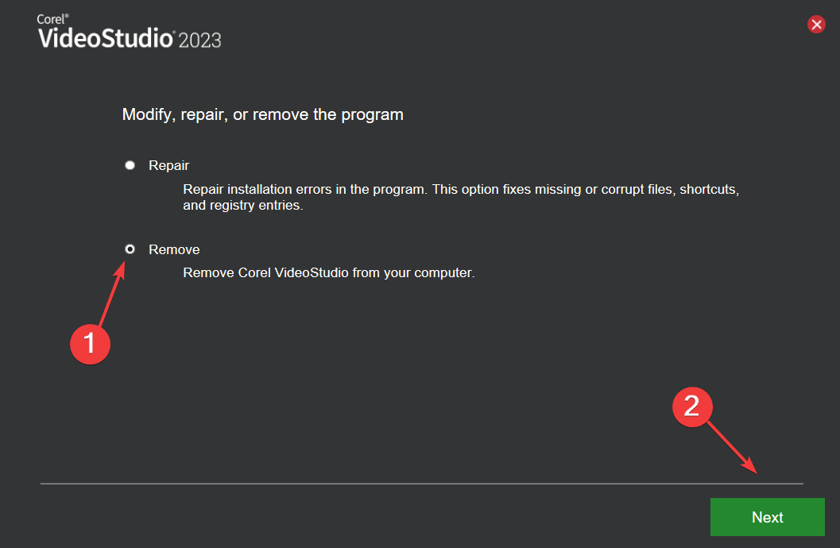The height and width of the screenshot is (548, 840).
Task: Click the registered trademark symbol beside Corel
Action: click(x=65, y=17)
